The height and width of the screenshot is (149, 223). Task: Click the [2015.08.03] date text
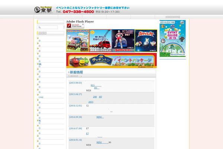pos(75,83)
